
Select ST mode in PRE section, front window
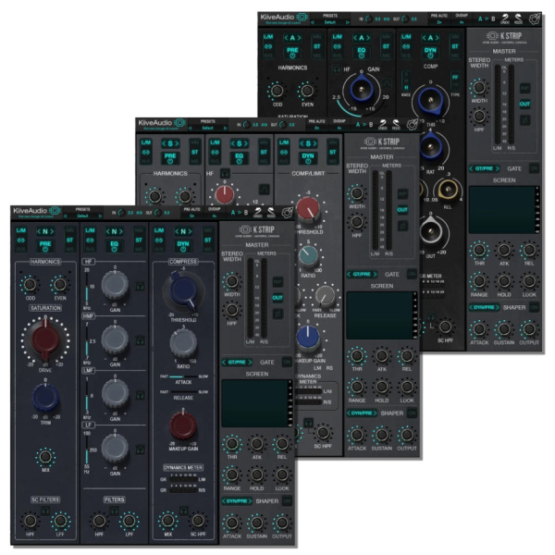tap(69, 240)
